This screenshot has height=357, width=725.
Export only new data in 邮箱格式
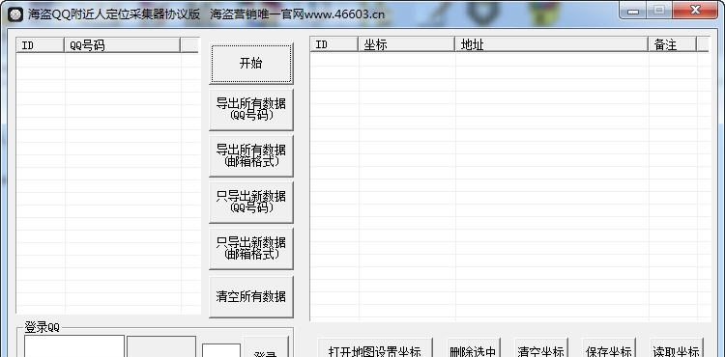[x=251, y=248]
